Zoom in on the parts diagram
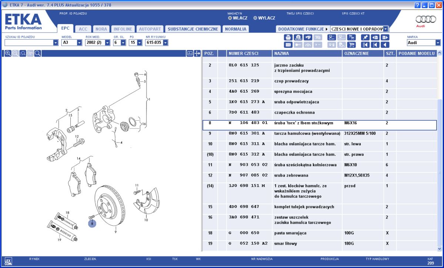 8,53
